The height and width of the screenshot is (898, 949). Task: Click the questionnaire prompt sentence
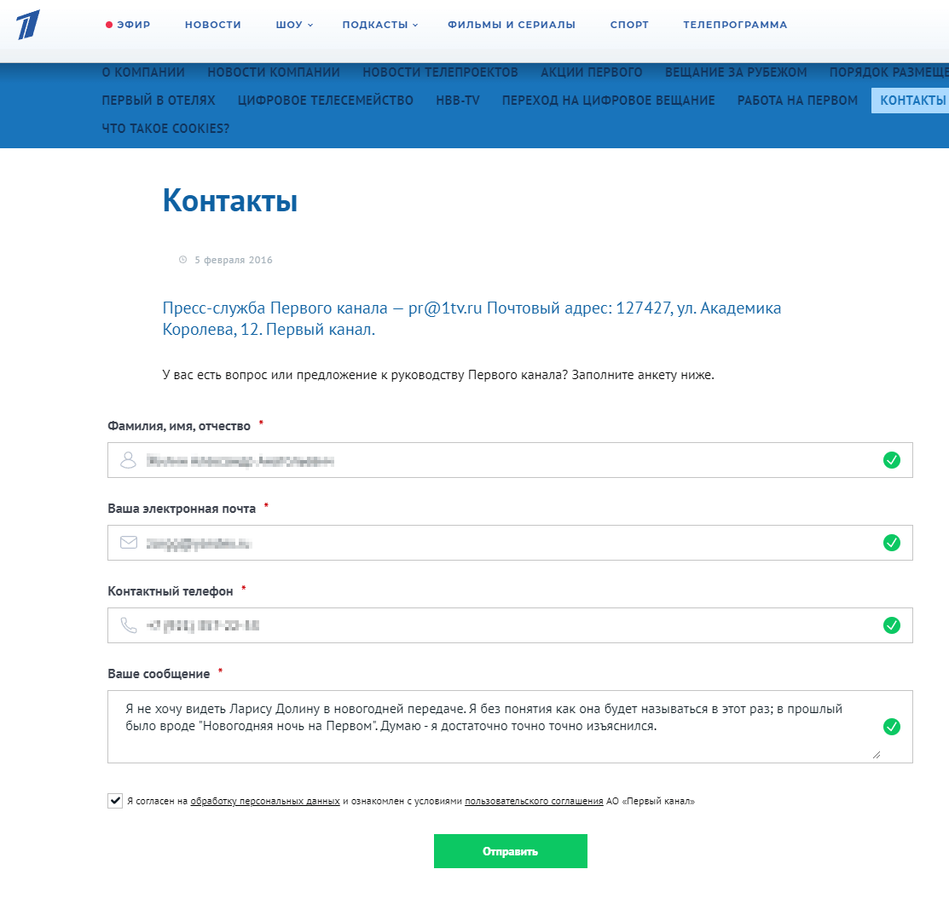pos(438,375)
